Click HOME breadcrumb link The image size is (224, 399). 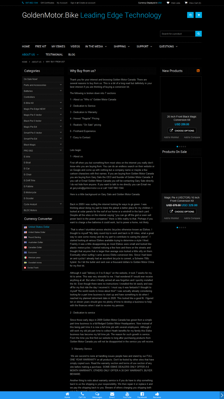[x=25, y=62]
